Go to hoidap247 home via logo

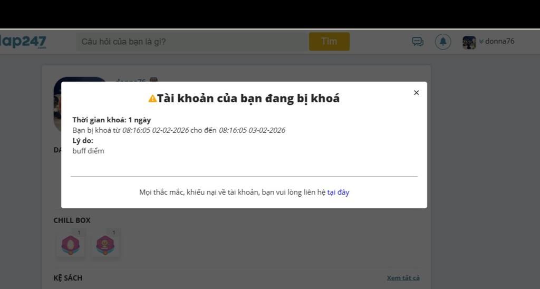23,42
